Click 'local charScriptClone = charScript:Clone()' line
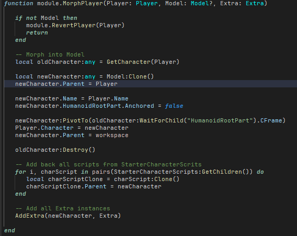 click(102, 179)
